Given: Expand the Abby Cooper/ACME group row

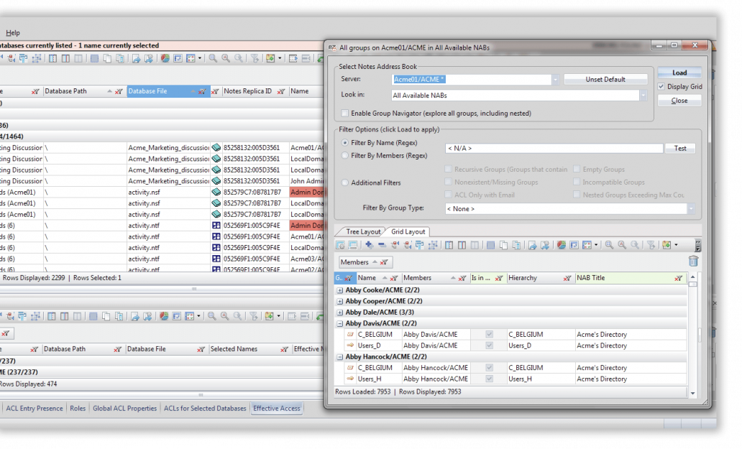Looking at the screenshot, I should click(340, 301).
